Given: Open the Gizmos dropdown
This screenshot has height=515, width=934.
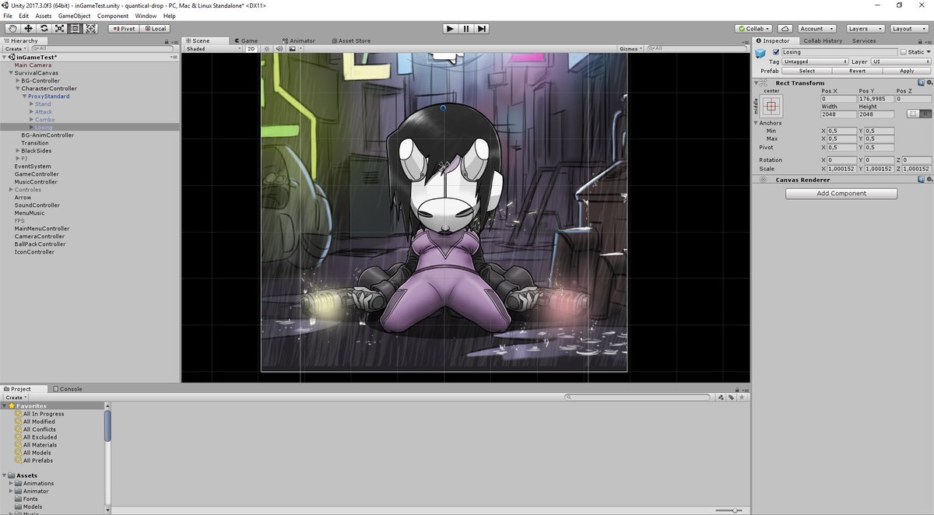Looking at the screenshot, I should click(x=631, y=48).
